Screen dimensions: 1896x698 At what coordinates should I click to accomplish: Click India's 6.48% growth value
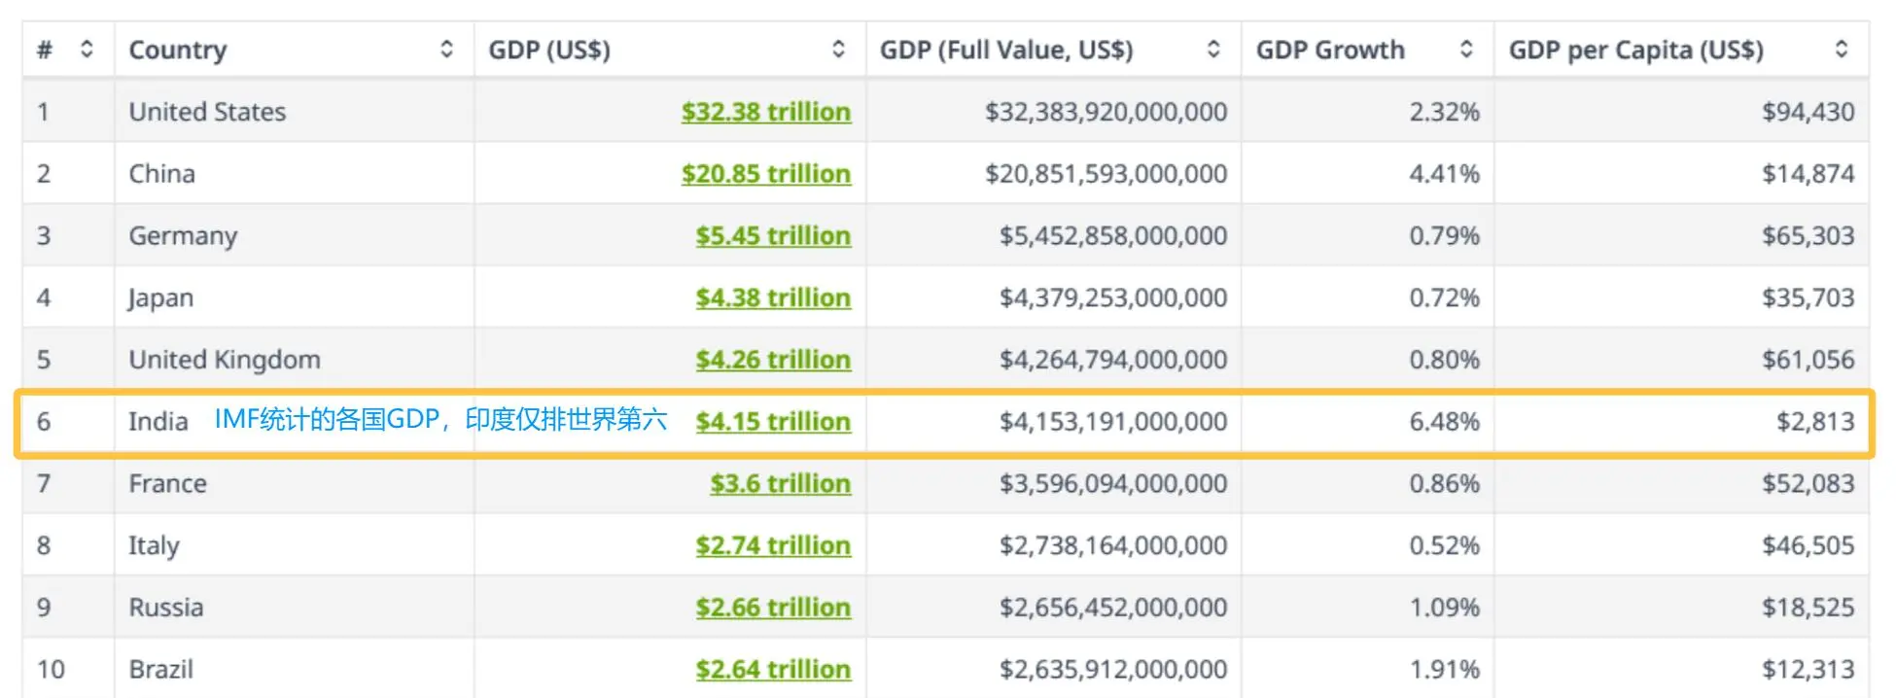point(1444,422)
